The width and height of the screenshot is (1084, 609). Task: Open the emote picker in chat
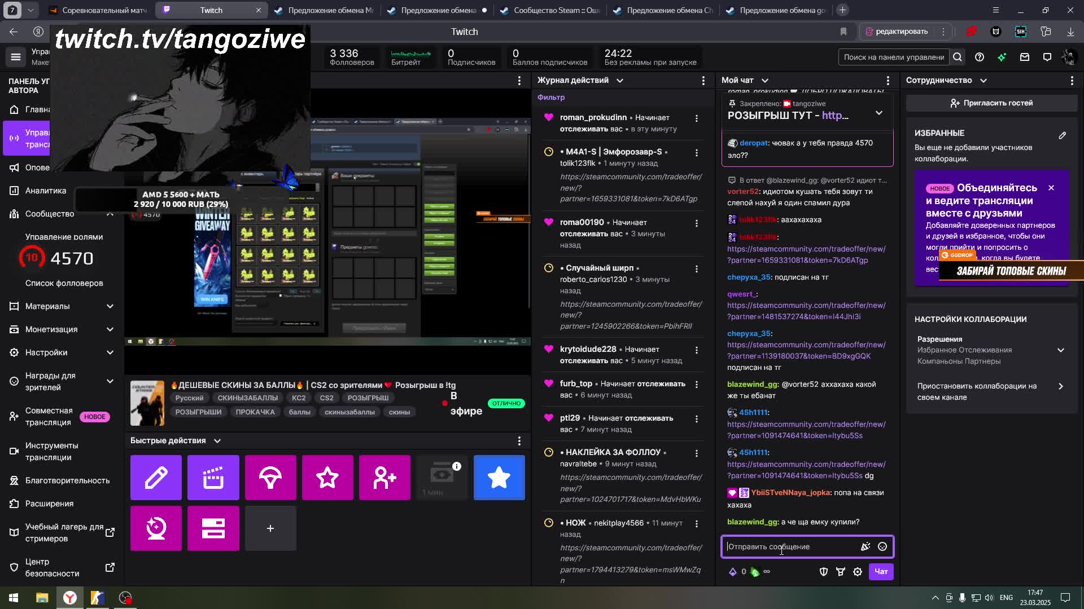pyautogui.click(x=882, y=546)
